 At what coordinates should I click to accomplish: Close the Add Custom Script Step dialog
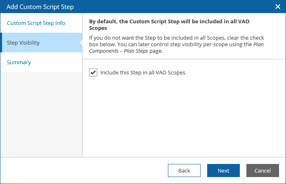pos(277,7)
